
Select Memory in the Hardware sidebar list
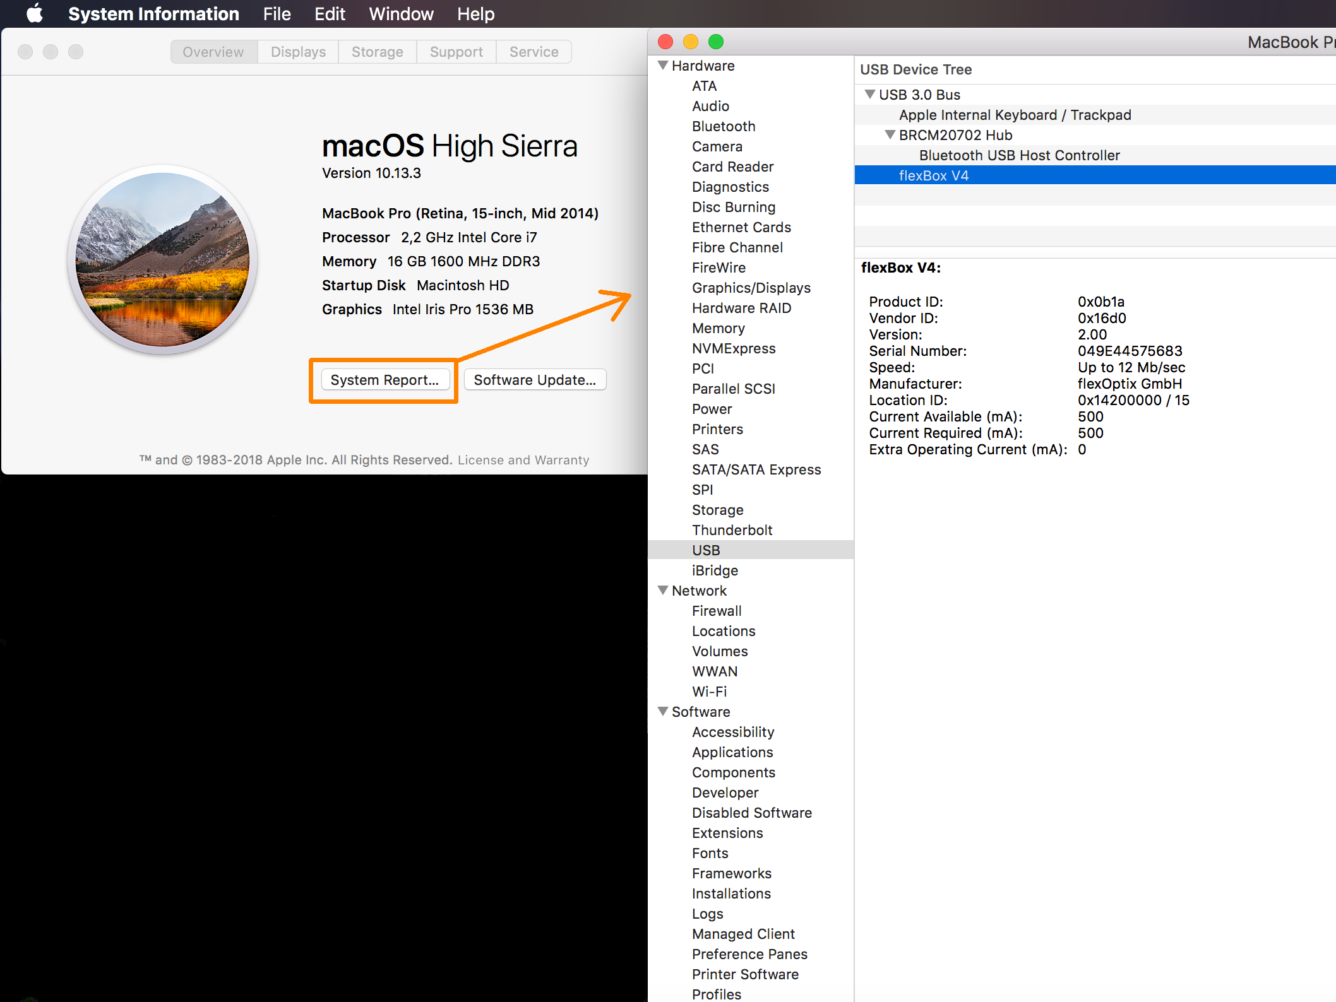(x=719, y=328)
